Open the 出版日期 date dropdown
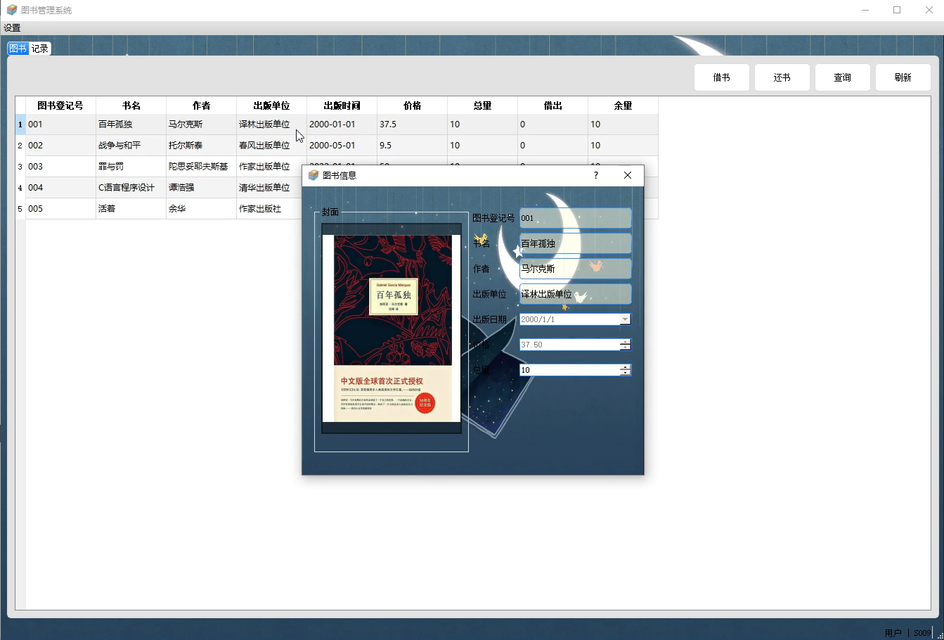The image size is (944, 640). pos(625,319)
